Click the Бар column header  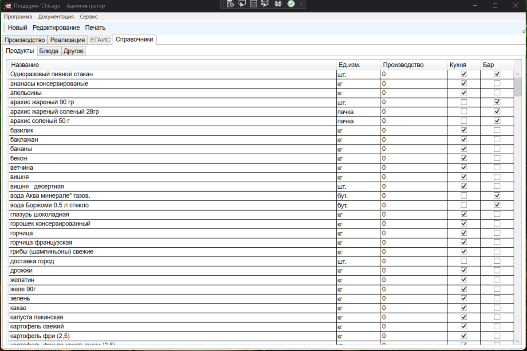497,65
